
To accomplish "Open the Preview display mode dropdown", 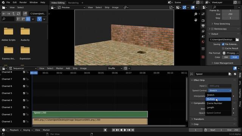I will click(x=71, y=8).
